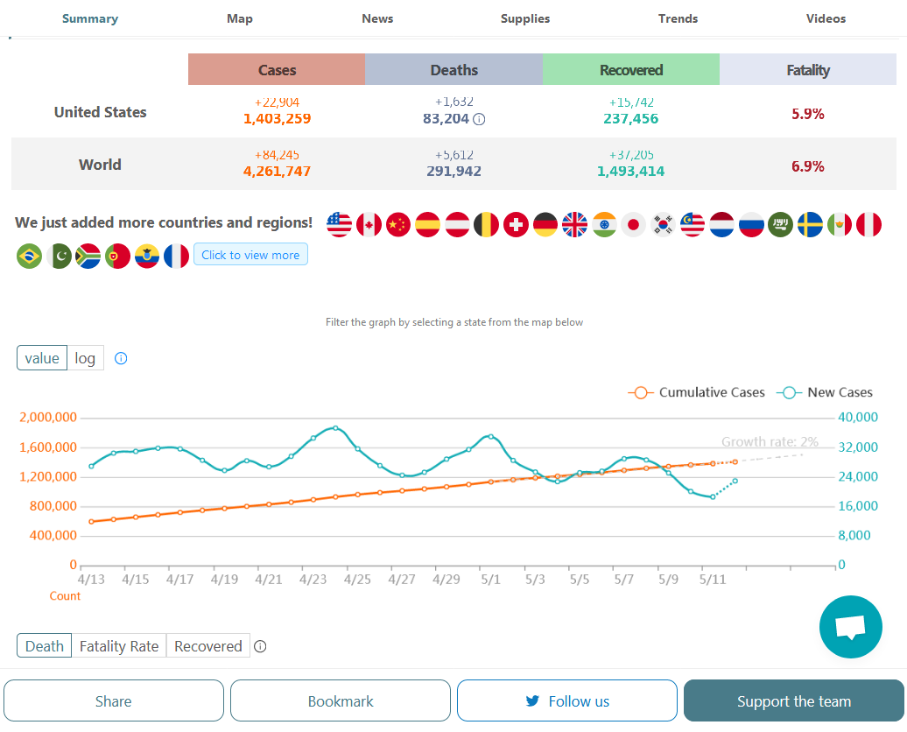Select the Austria flag
Viewport: 907px width, 732px height.
[457, 225]
